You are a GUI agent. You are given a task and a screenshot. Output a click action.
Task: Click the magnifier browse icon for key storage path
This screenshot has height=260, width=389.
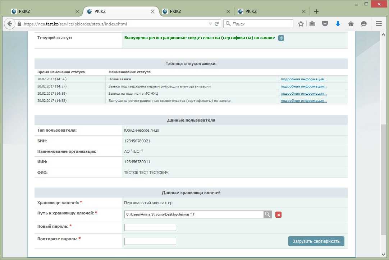click(x=268, y=214)
